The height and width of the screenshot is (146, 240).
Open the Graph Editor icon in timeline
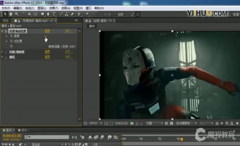pos(116,137)
